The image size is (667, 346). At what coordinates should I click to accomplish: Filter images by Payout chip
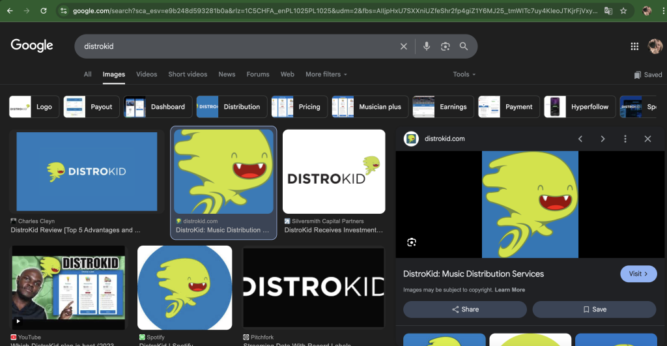91,107
